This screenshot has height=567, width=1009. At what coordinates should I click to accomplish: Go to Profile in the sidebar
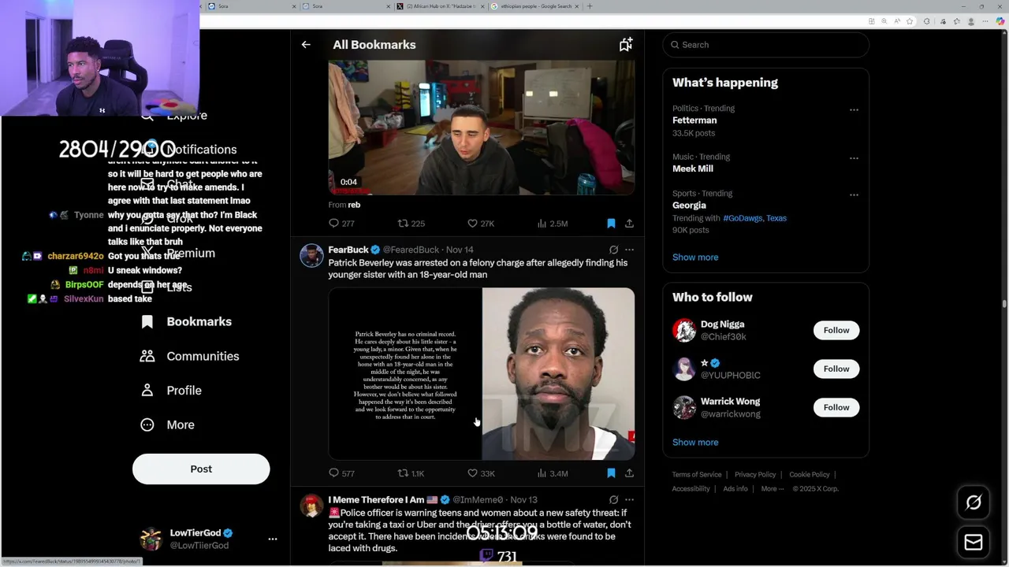click(x=171, y=390)
